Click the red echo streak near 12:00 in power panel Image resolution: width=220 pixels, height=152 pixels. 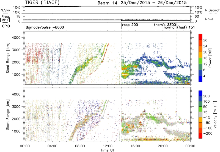(105, 53)
